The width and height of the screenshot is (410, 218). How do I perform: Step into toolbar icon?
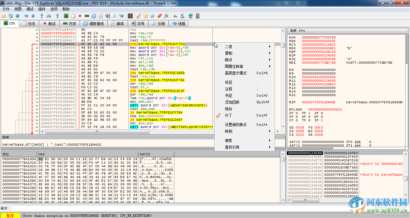coord(42,16)
